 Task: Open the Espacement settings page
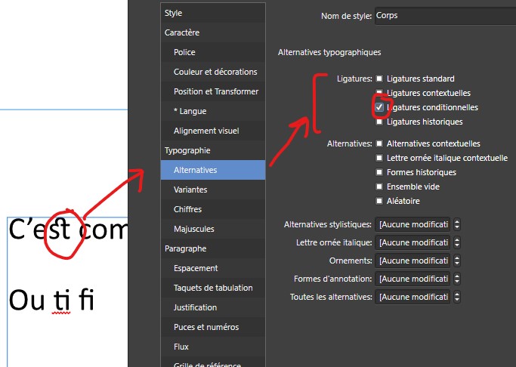click(213, 268)
